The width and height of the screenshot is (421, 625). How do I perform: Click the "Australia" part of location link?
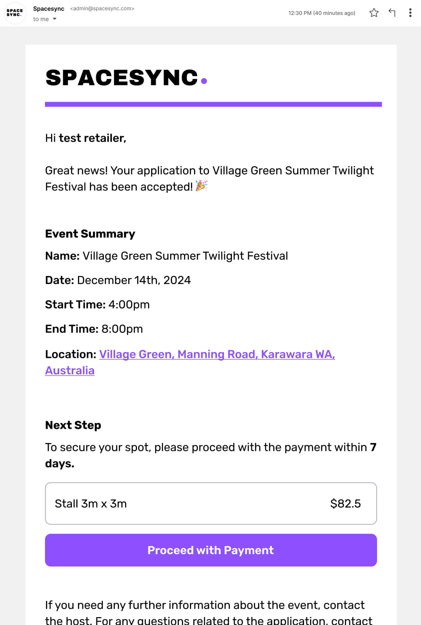point(70,370)
